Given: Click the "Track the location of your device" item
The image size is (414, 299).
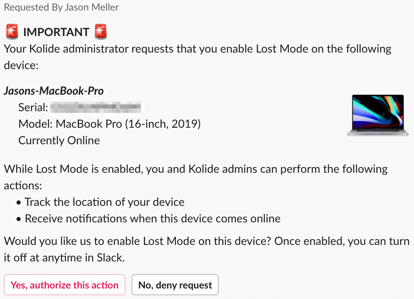Looking at the screenshot, I should pyautogui.click(x=104, y=202).
